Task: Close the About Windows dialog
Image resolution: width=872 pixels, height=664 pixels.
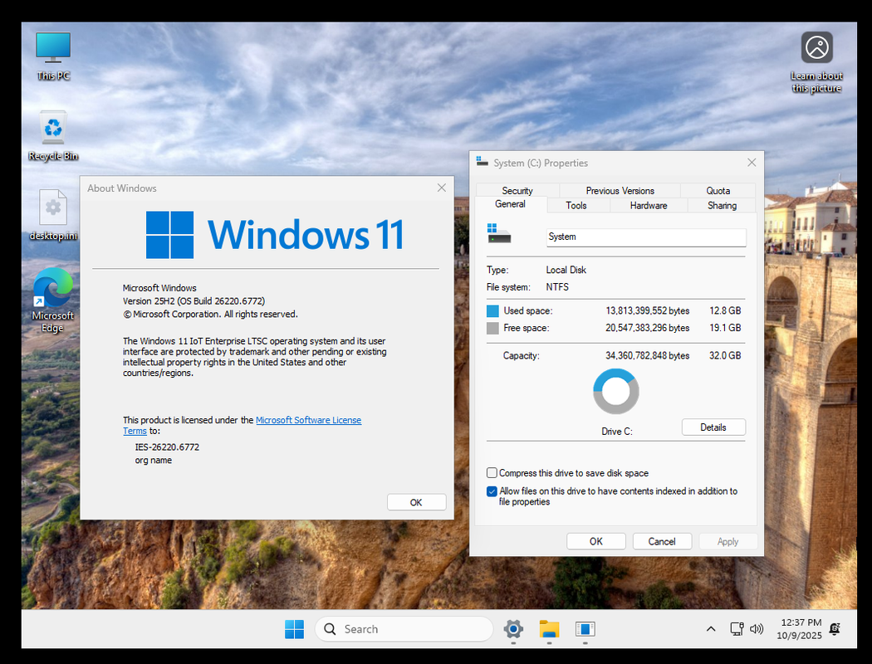Action: click(x=442, y=188)
